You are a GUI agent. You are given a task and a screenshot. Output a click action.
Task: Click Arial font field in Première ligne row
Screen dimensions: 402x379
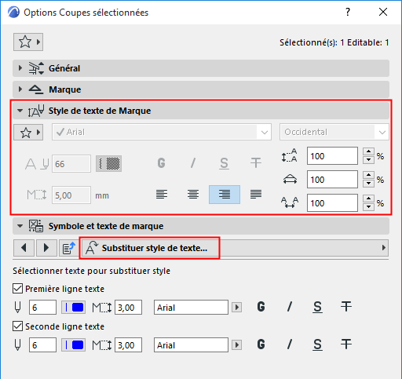(x=191, y=307)
